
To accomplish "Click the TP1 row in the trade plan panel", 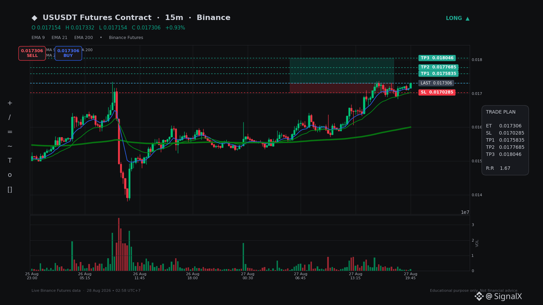I will (505, 140).
